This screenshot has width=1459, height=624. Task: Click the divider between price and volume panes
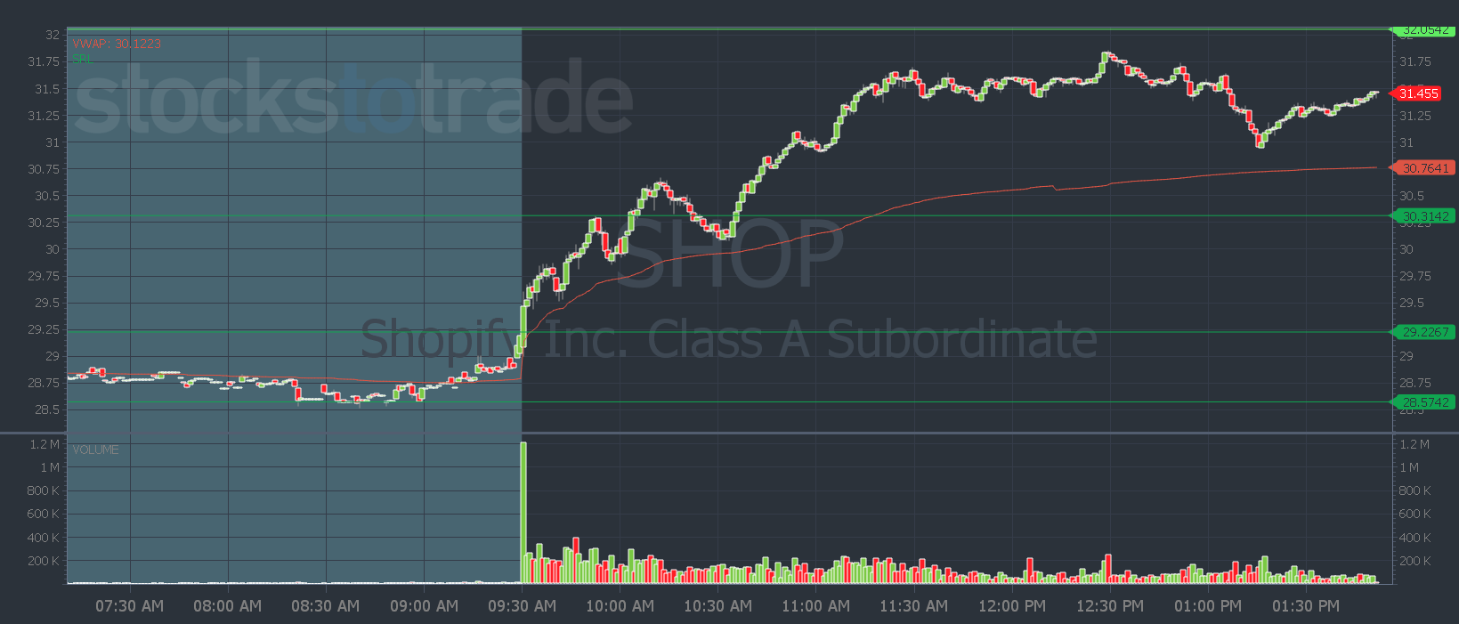[x=729, y=434]
